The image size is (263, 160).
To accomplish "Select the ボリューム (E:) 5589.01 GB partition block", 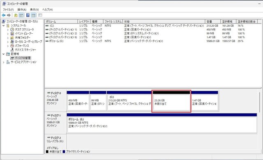I will click(x=162, y=123).
